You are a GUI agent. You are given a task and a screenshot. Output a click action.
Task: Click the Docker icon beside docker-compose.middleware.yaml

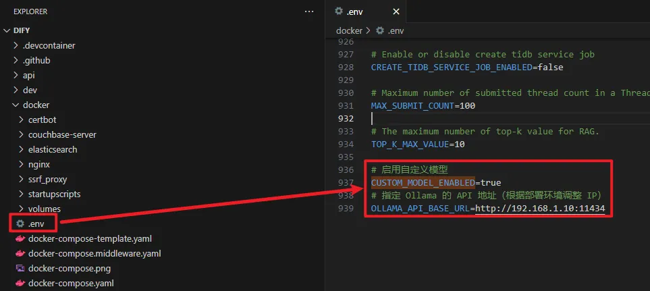[20, 253]
